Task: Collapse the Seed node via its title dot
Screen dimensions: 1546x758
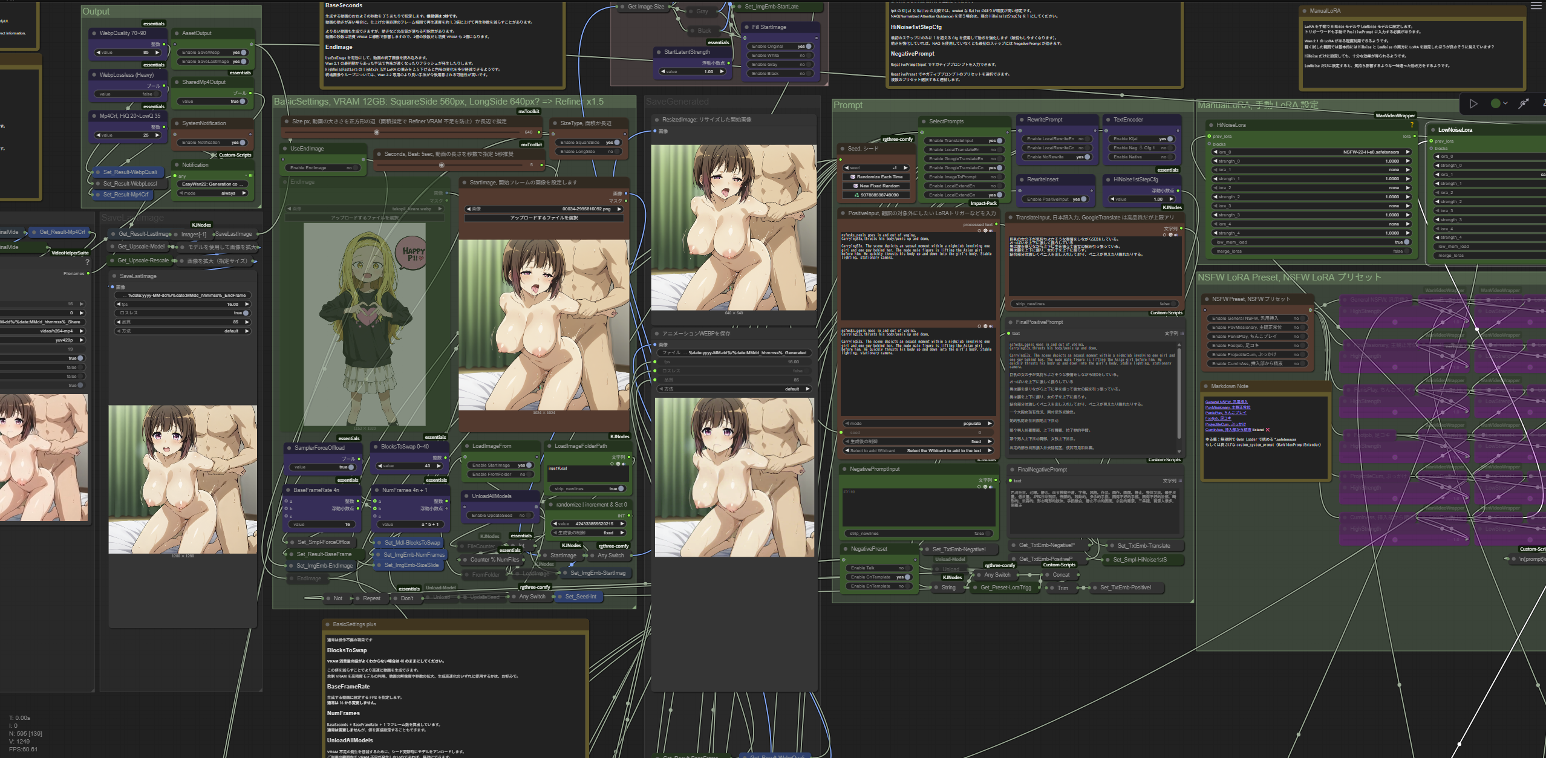Action: pos(843,149)
